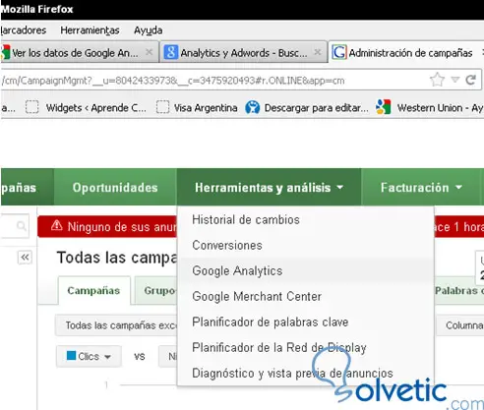This screenshot has height=410, width=484.
Task: Expand the Herramientas y análisis menu
Action: (269, 188)
